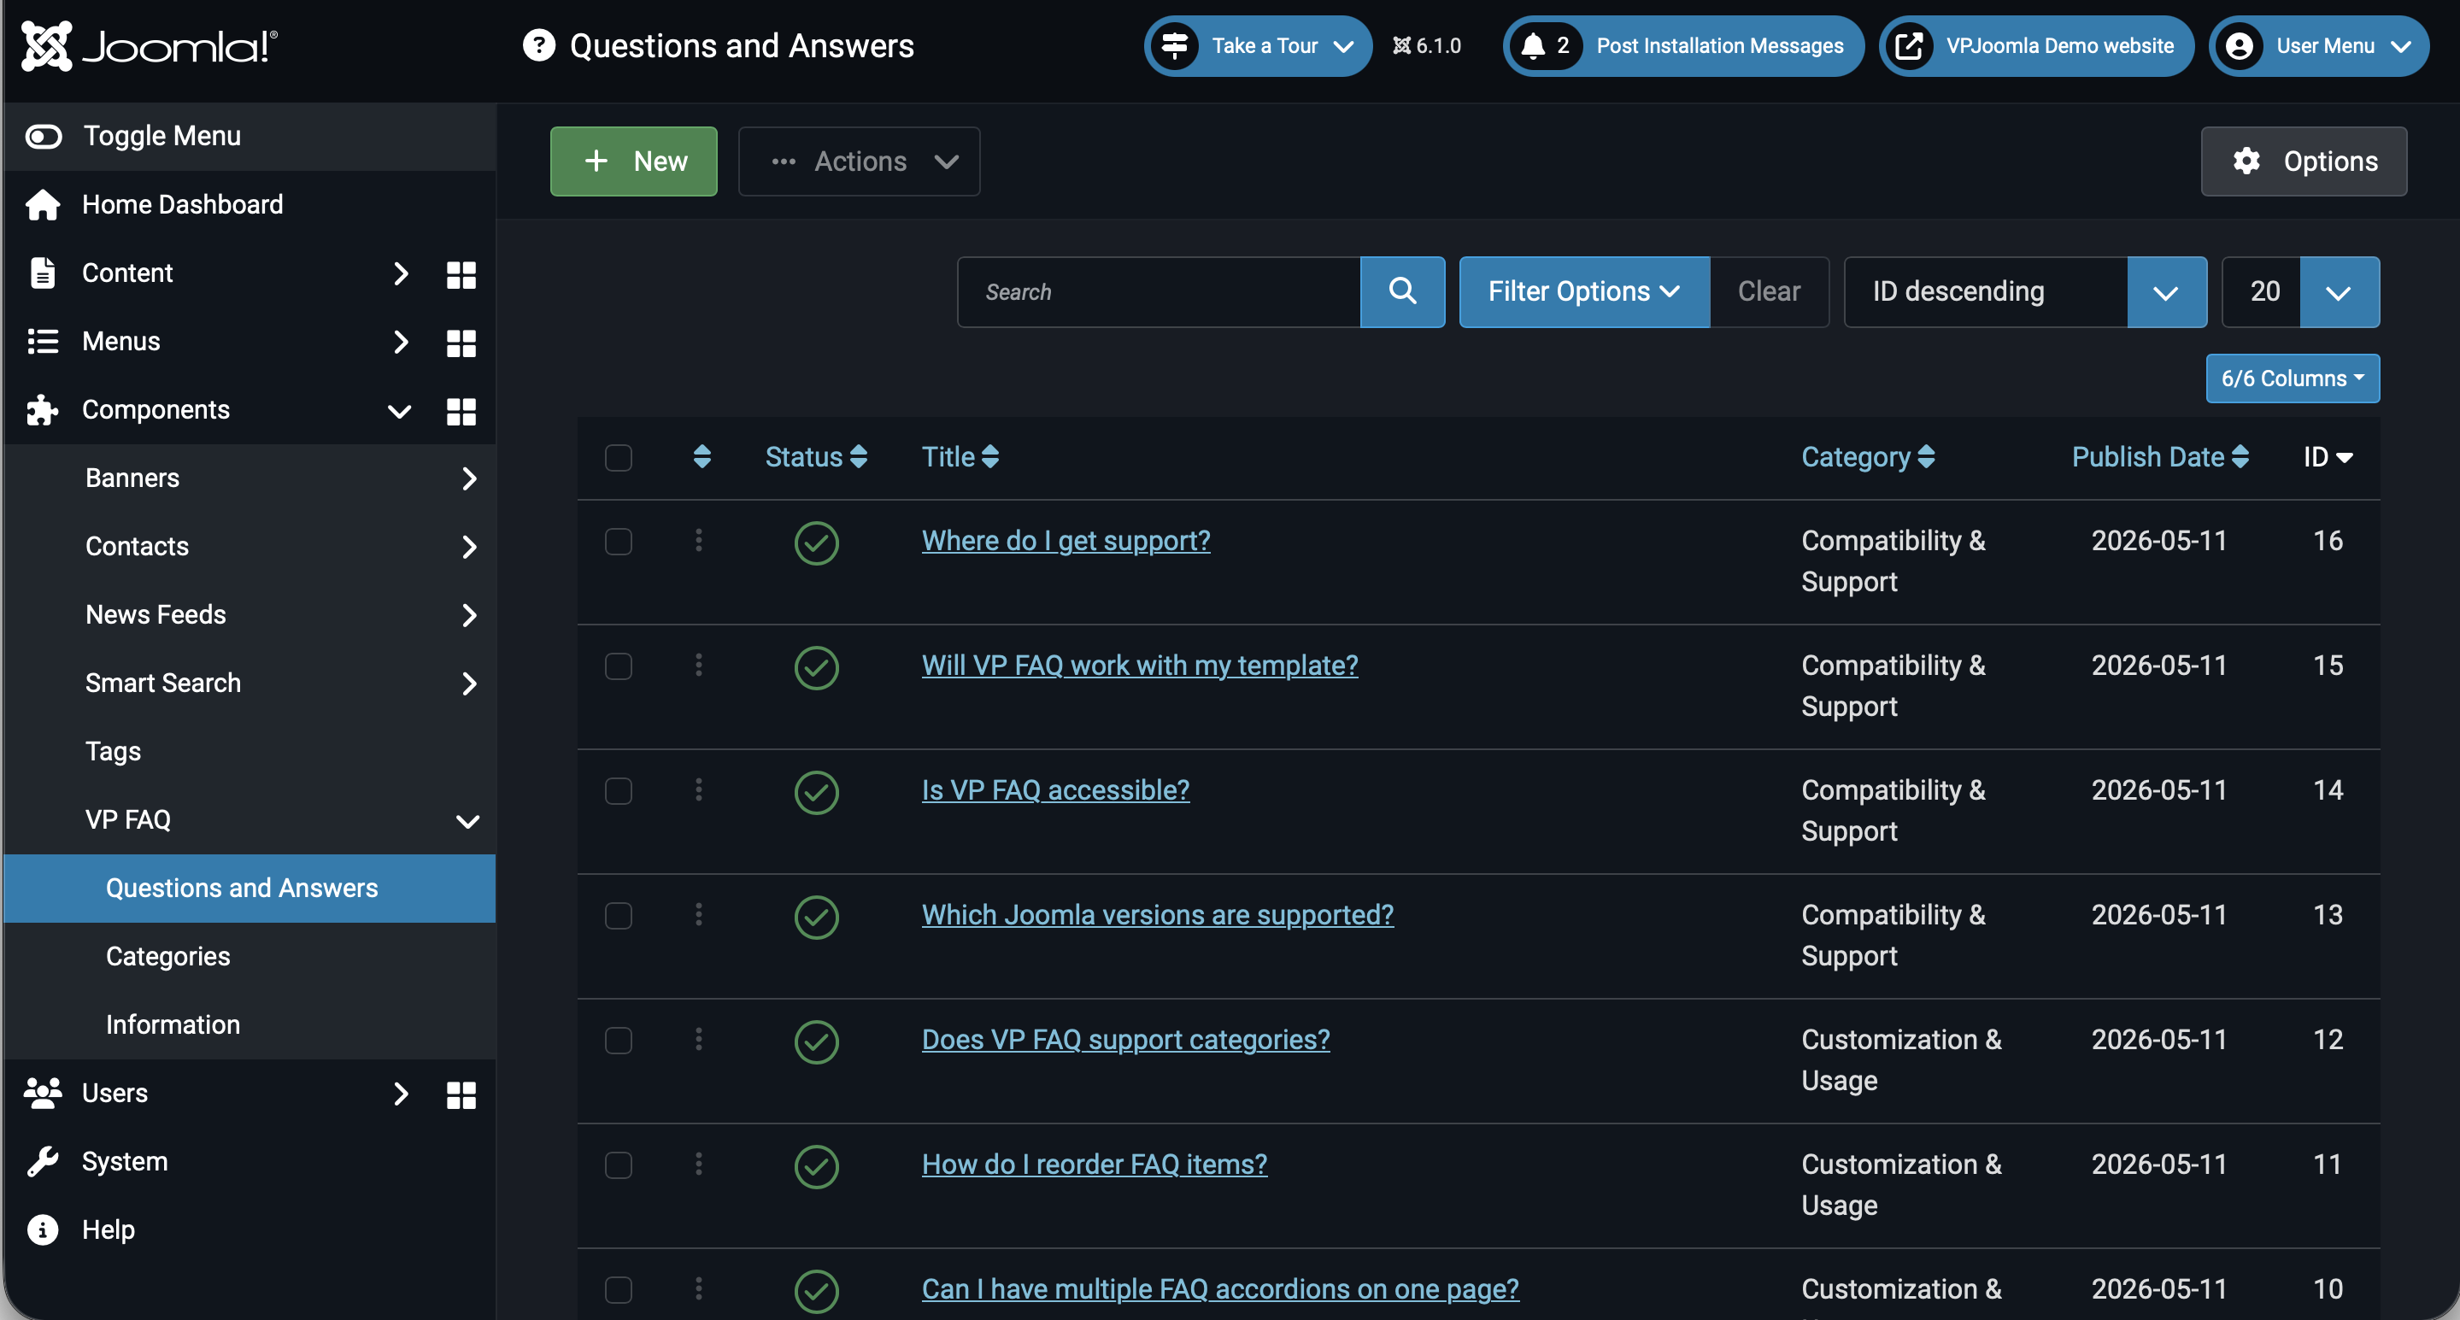Viewport: 2460px width, 1320px height.
Task: Open the Actions dropdown
Action: coord(859,161)
